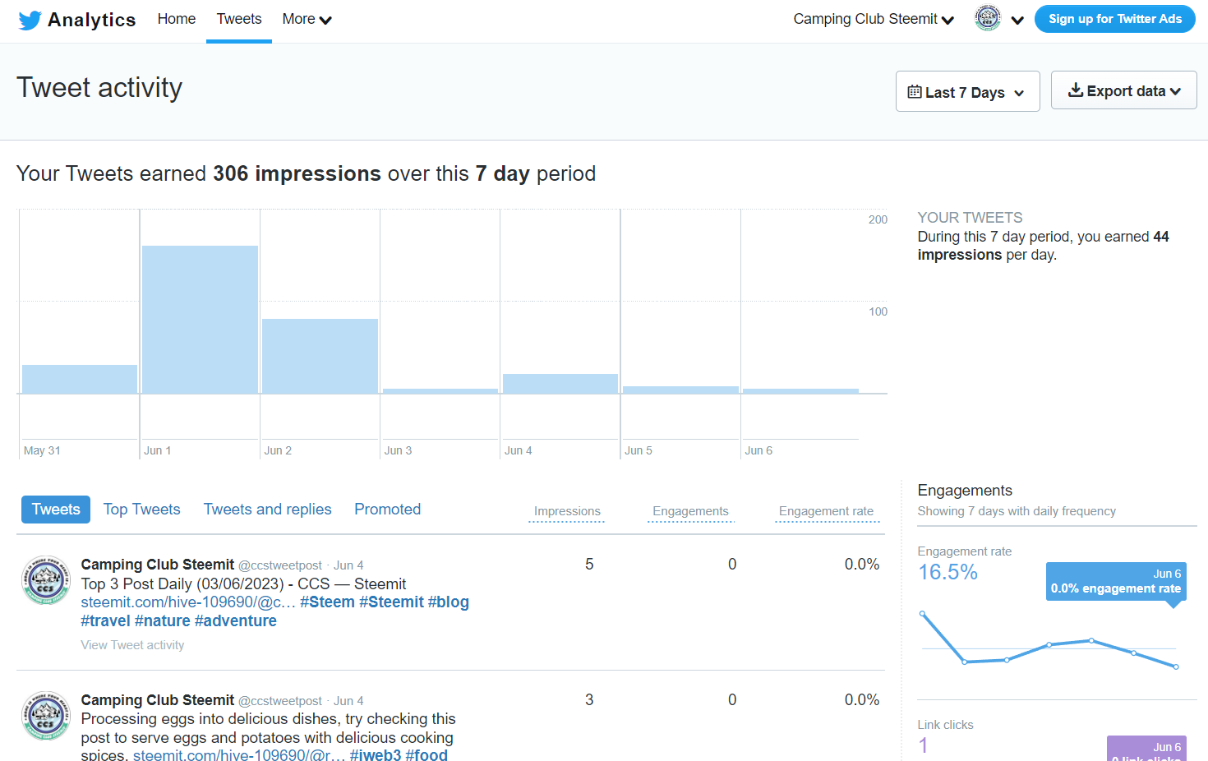
Task: Click the Jun 2 impressions bar
Action: coord(320,356)
